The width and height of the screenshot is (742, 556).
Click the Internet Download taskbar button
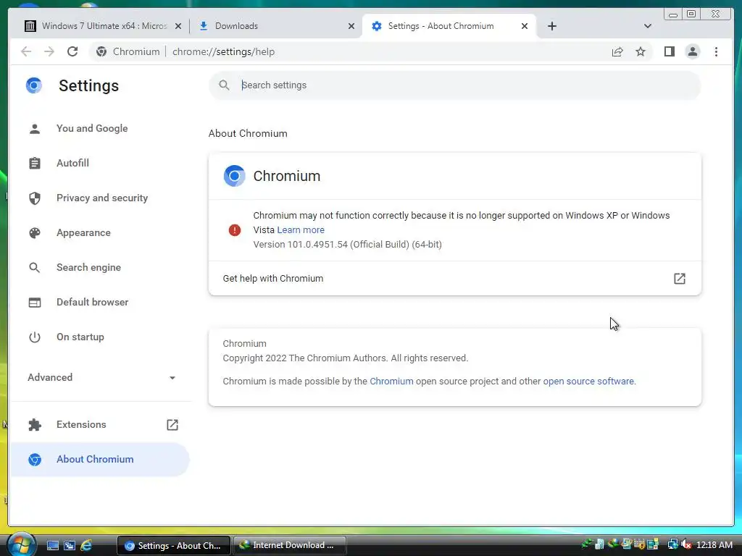[289, 545]
